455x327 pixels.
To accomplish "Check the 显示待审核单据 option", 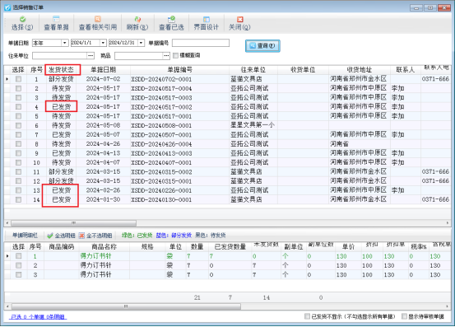I will (404, 316).
